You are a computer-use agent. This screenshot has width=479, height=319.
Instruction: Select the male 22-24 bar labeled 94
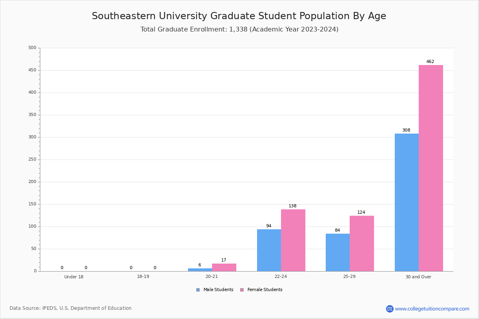tap(269, 250)
